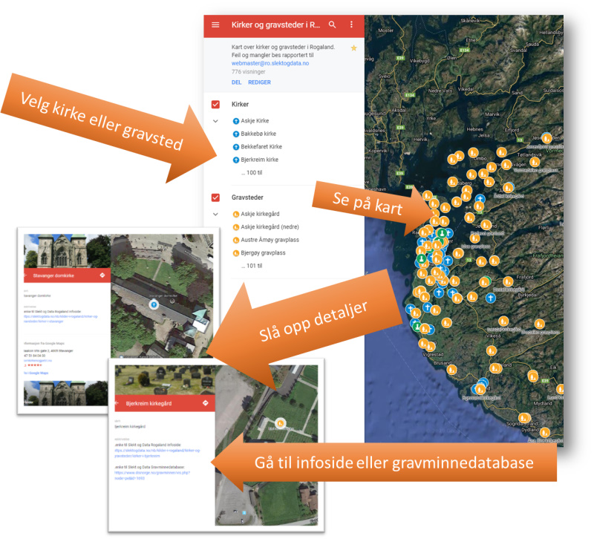Image resolution: width=594 pixels, height=539 pixels.
Task: Click 'Vikeså' place label on map
Action: 493,336
